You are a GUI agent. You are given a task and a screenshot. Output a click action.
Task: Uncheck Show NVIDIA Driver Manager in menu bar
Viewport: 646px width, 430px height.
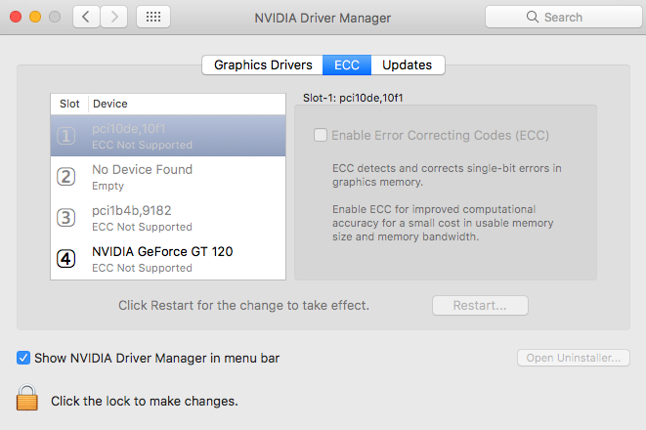click(23, 358)
